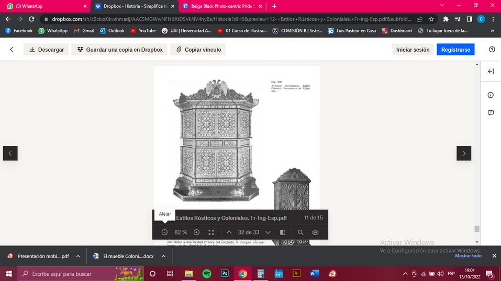Open Illustrator from taskbar
The height and width of the screenshot is (281, 501).
click(296, 274)
